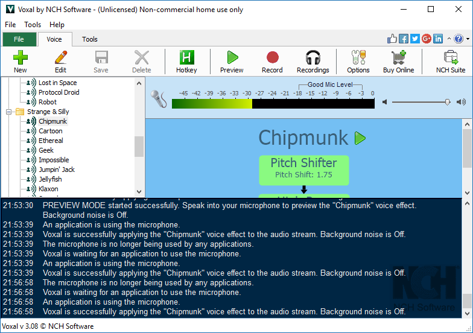Click the thumbs-up Like icon
This screenshot has width=473, height=333.
[x=392, y=39]
